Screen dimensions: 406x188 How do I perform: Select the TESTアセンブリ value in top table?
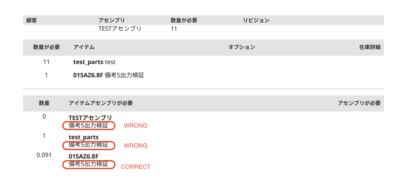click(x=120, y=29)
